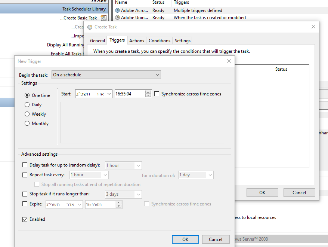Click the Create Basic Task action link
The image size is (328, 247).
pos(78,18)
